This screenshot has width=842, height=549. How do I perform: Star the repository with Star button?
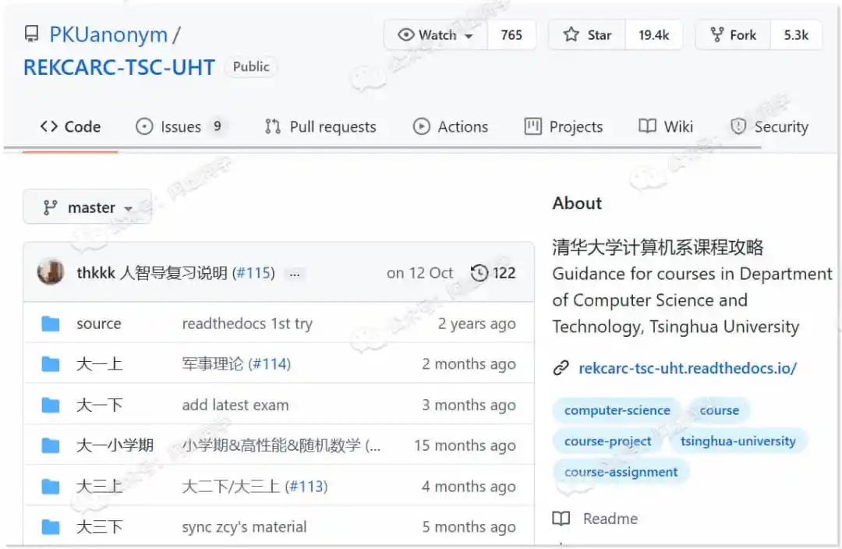click(587, 35)
